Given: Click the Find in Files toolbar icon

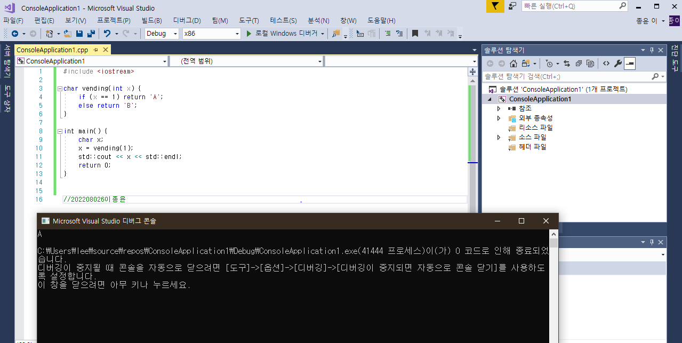Looking at the screenshot, I should click(336, 34).
